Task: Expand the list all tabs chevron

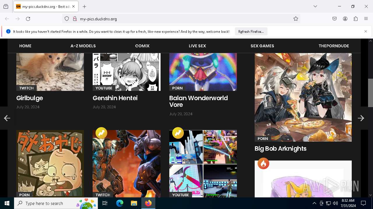Action: 315,6
